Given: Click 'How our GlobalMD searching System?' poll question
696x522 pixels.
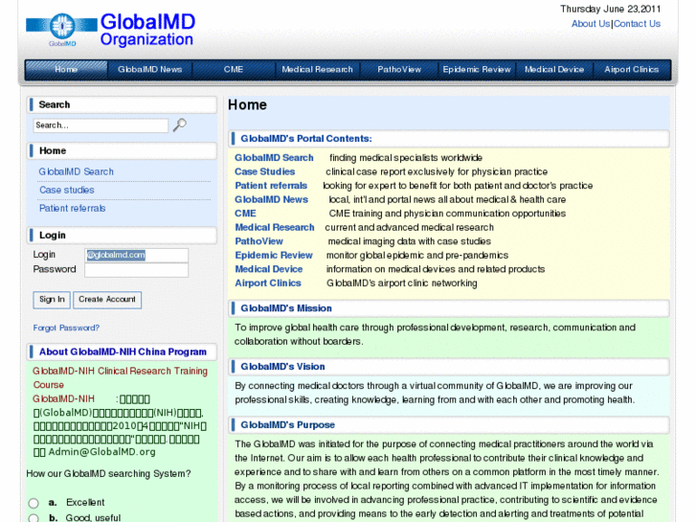Looking at the screenshot, I should 109,473.
